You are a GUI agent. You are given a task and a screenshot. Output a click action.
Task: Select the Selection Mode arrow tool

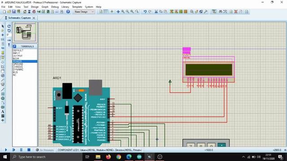(3, 26)
